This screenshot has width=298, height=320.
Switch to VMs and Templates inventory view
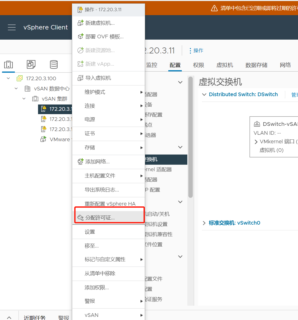coord(31,64)
